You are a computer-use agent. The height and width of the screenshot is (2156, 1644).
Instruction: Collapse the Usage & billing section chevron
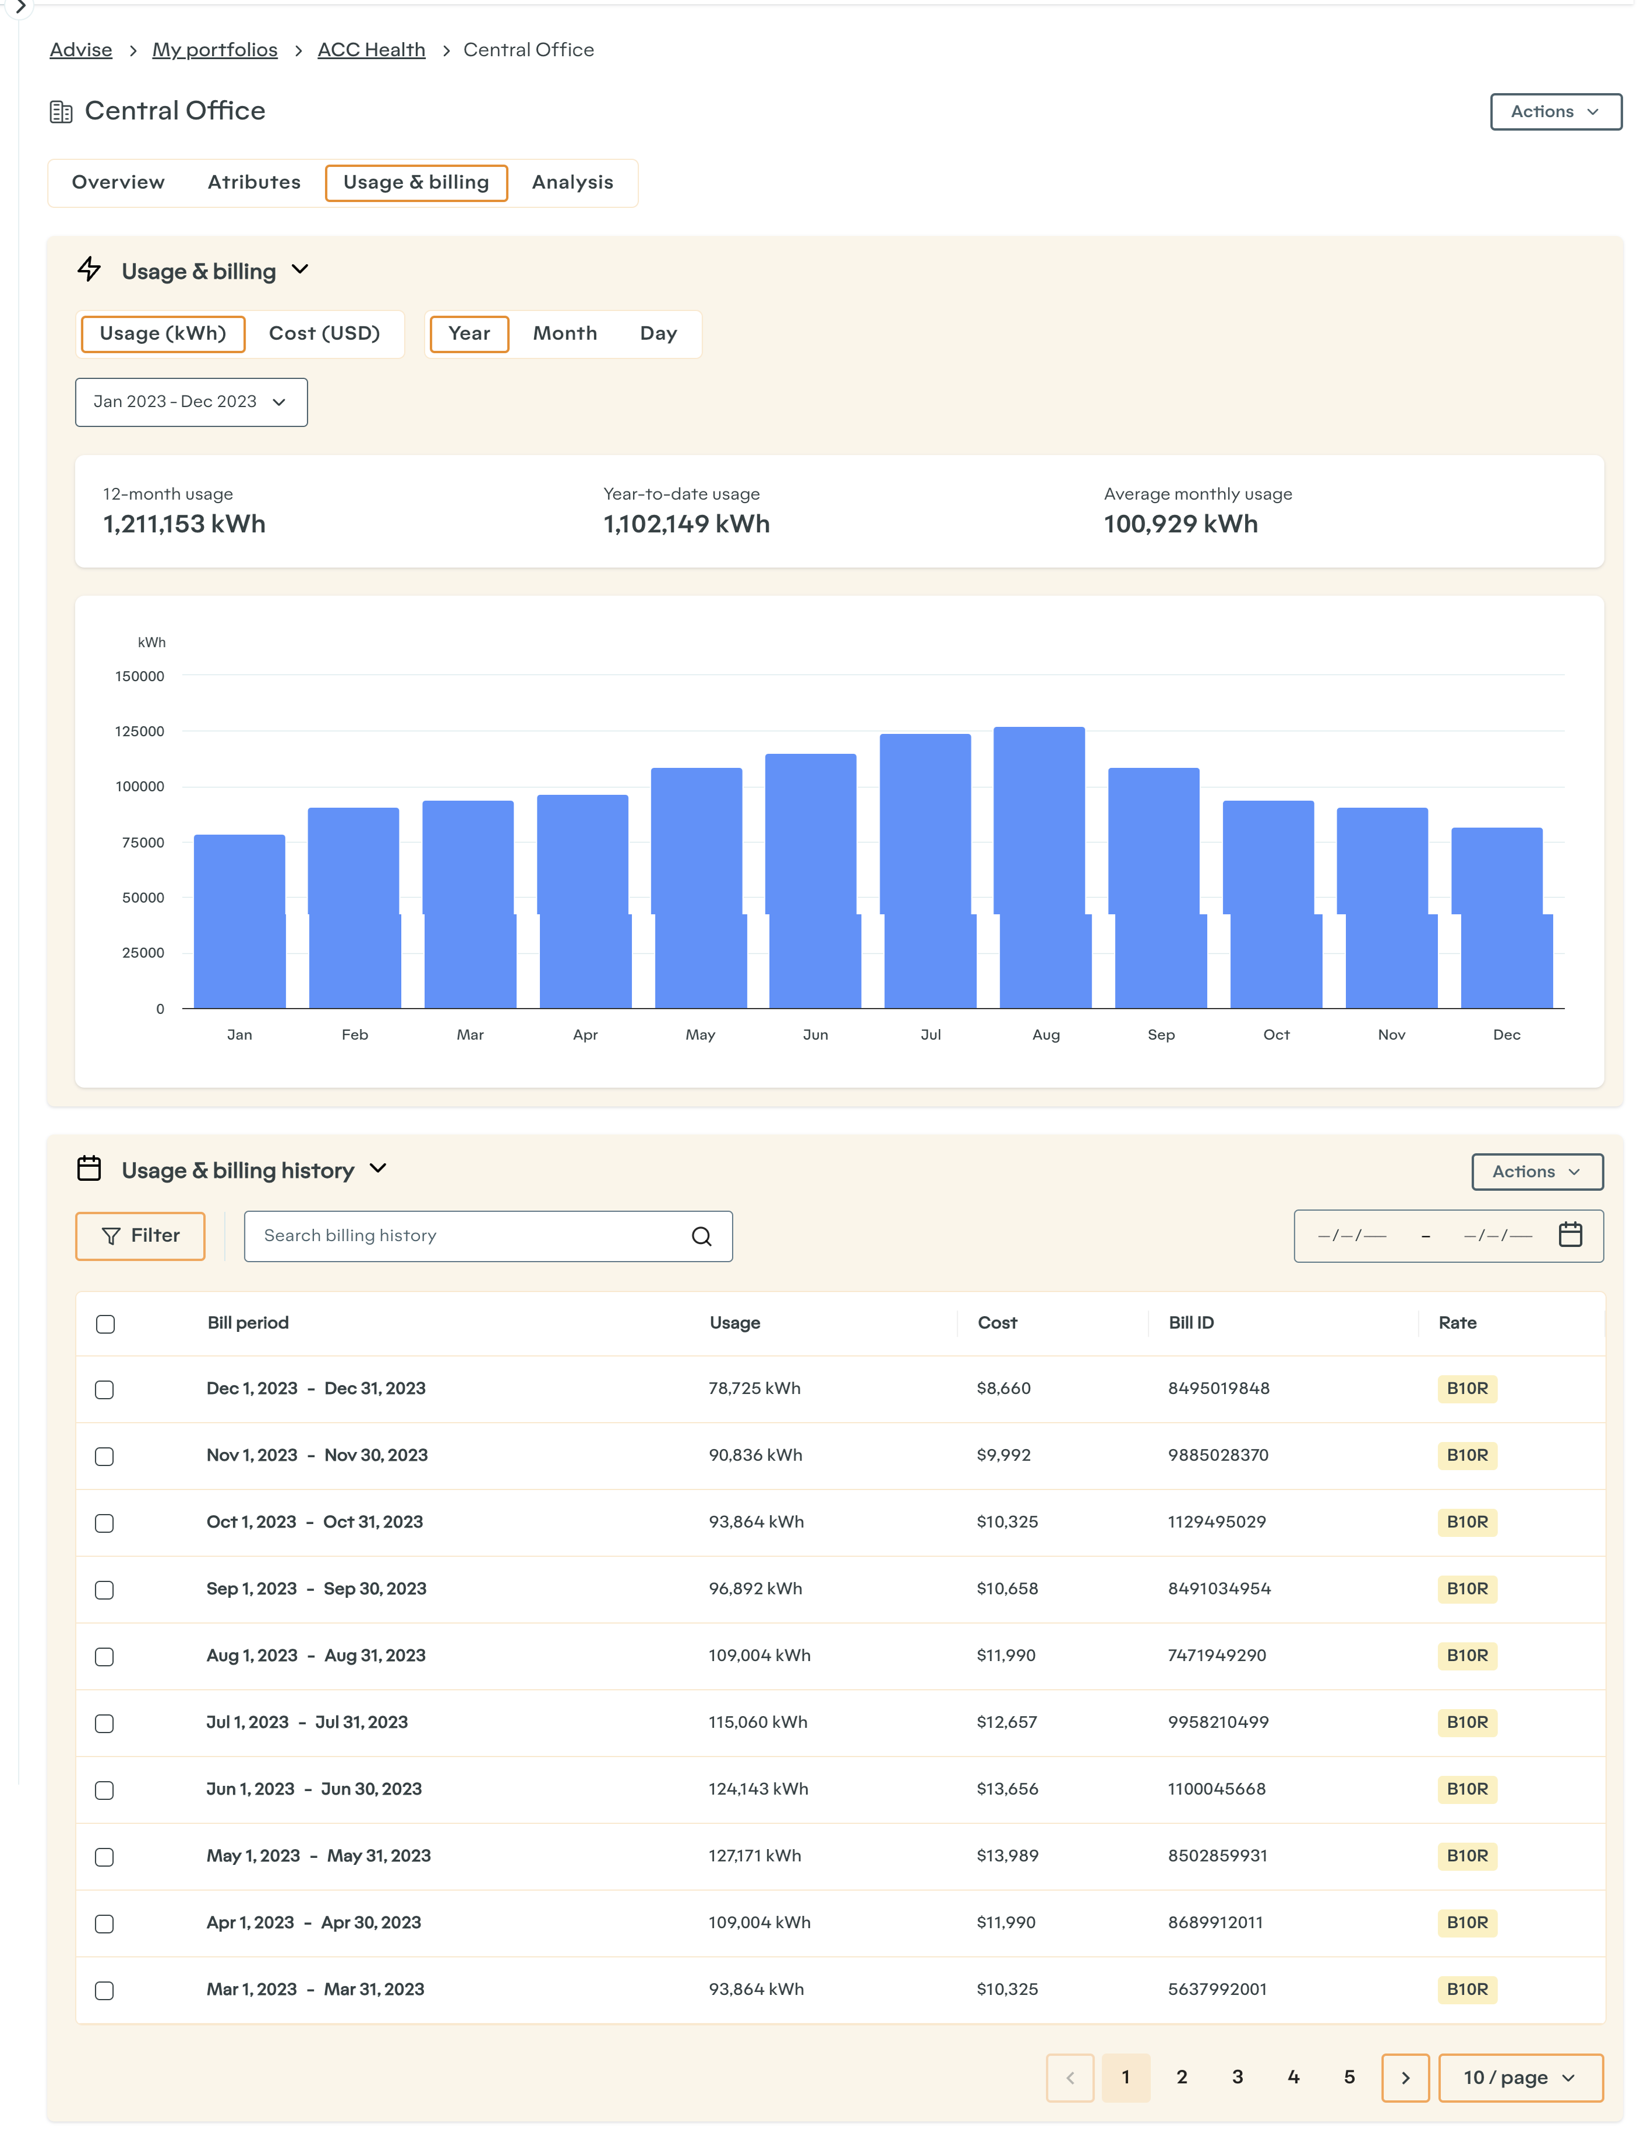(300, 269)
